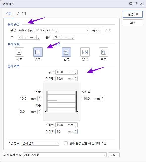
Task: Decrease 오른쪽 margin with down stepper
Action: pyautogui.click(x=102, y=100)
